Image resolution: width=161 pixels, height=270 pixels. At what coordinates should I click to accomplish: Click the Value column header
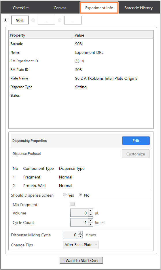(113, 35)
